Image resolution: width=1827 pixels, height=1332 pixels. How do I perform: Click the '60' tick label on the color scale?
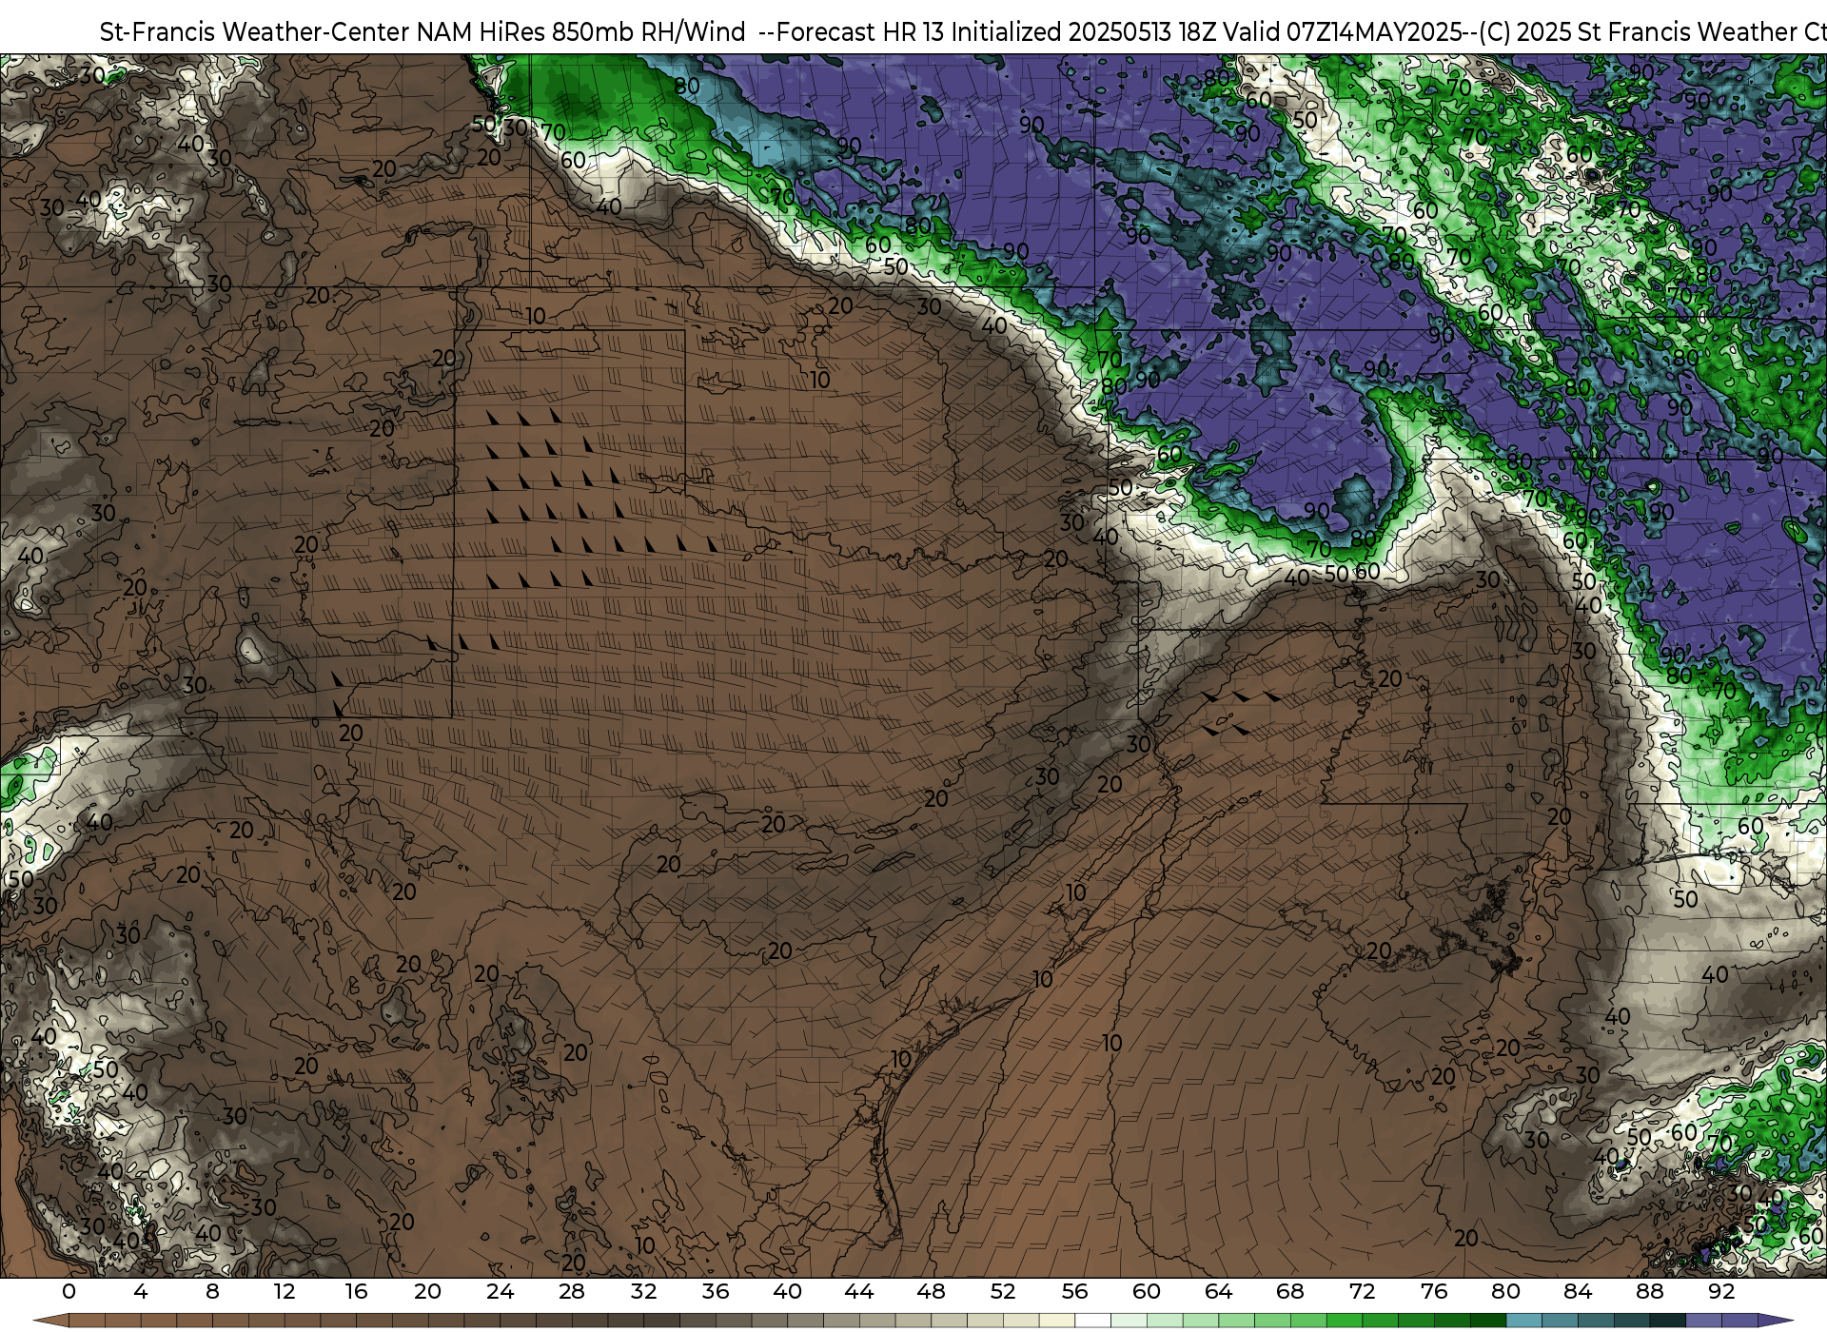(x=1147, y=1291)
